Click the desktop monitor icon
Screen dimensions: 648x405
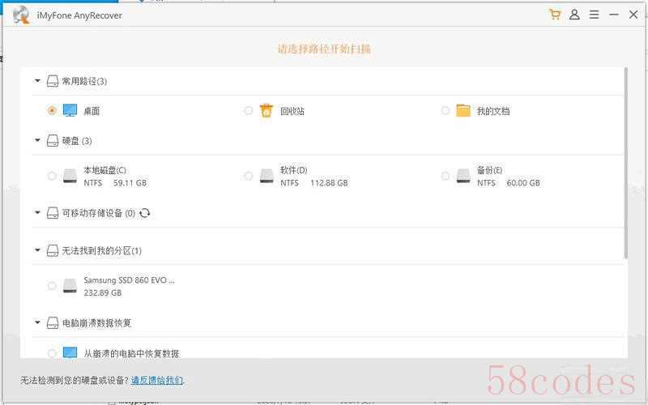(x=70, y=110)
